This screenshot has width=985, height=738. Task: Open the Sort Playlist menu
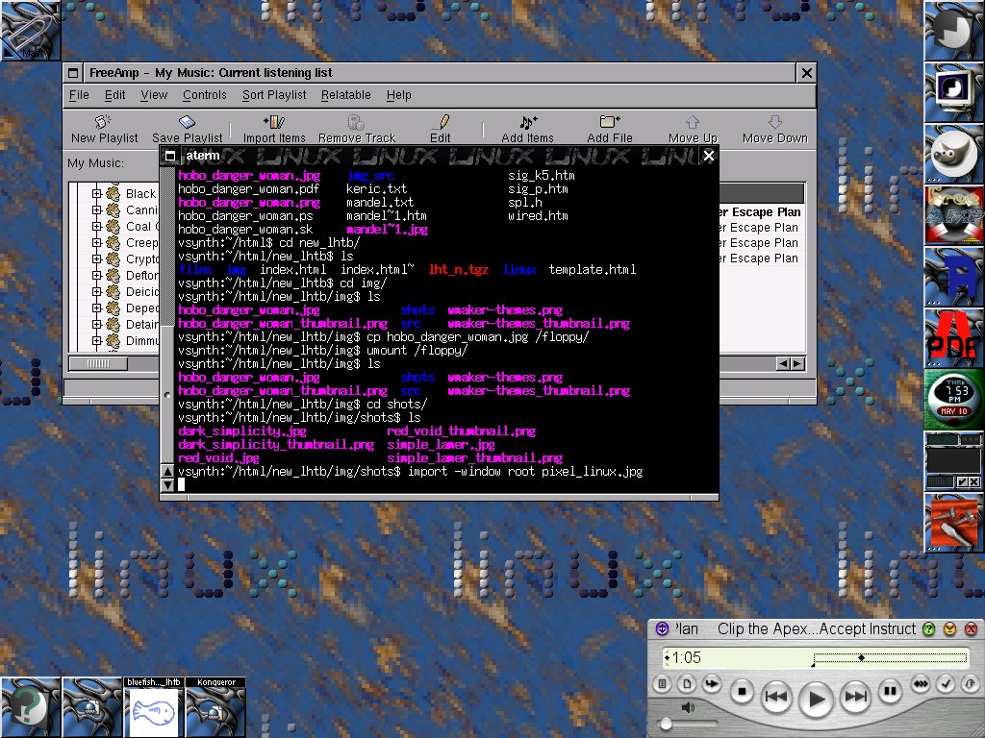[274, 95]
